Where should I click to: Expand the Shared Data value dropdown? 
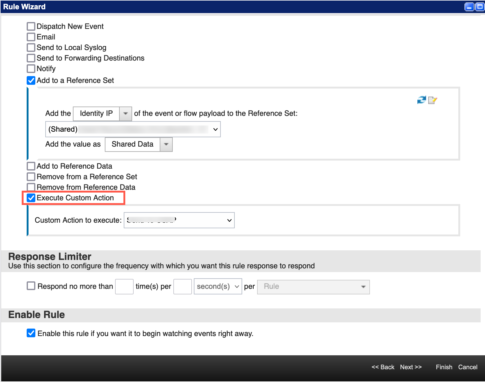click(x=166, y=144)
